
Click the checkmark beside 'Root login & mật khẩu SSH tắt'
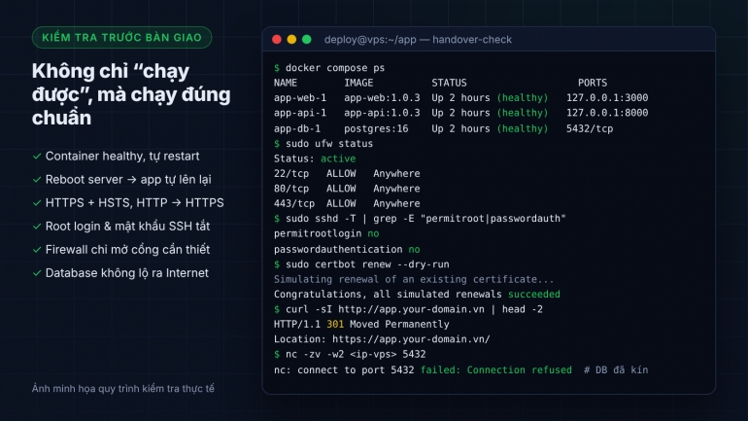tap(37, 227)
